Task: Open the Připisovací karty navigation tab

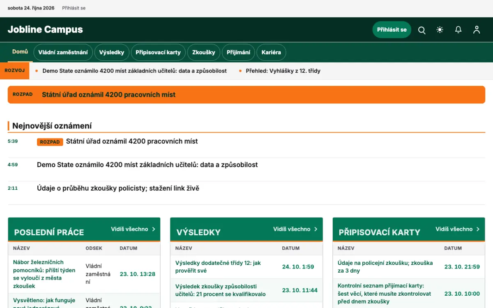Action: click(158, 53)
